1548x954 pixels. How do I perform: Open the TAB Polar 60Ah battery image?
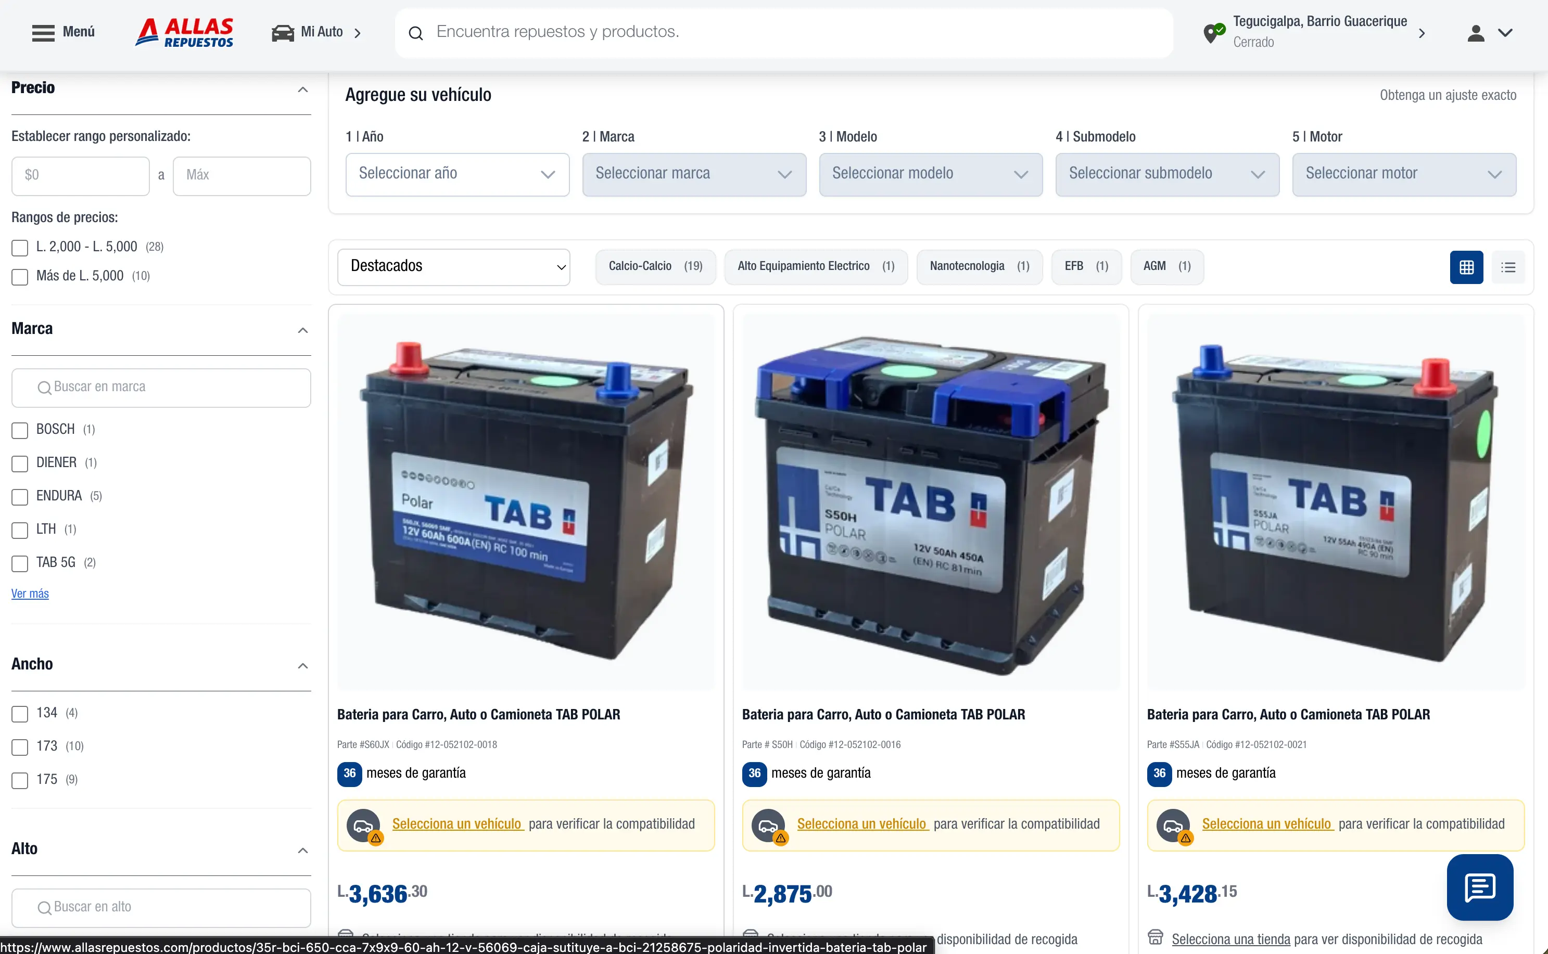526,501
